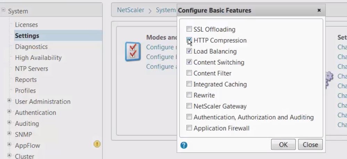Open Diagnostics in the sidebar
The height and width of the screenshot is (159, 347).
[31, 47]
